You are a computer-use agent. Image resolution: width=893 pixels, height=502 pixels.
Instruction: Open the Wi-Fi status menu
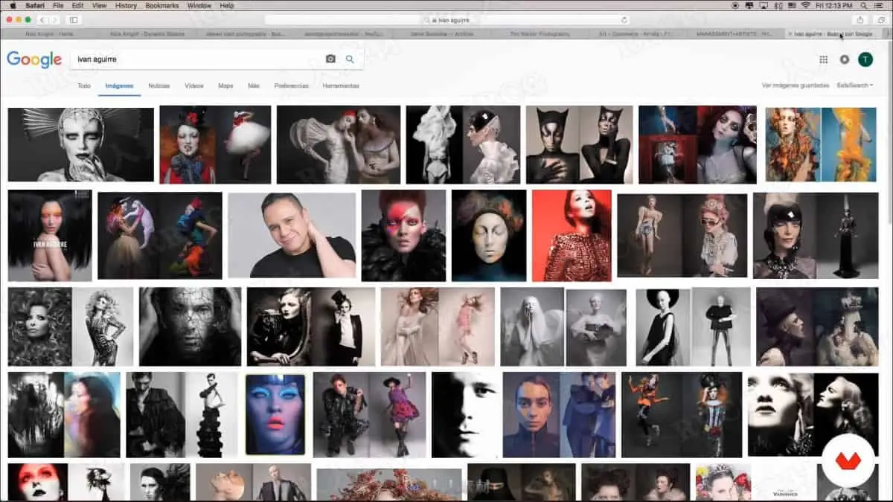click(x=805, y=5)
